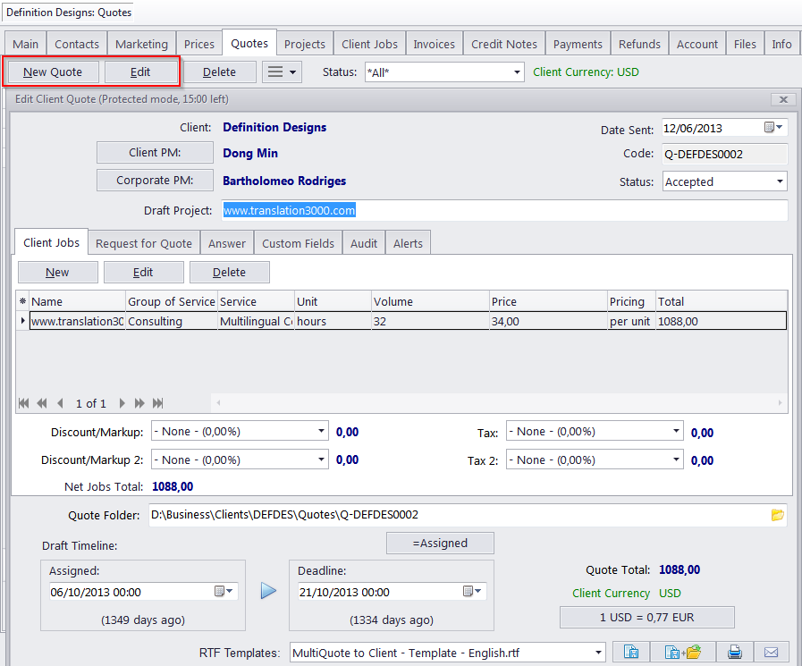Click Edit in the Client Jobs sub-tab

[x=143, y=272]
